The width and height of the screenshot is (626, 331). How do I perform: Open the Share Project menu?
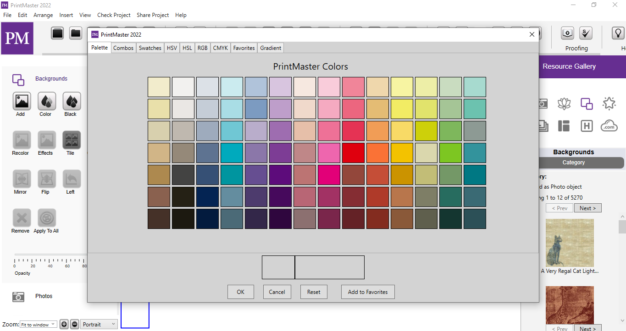[153, 15]
